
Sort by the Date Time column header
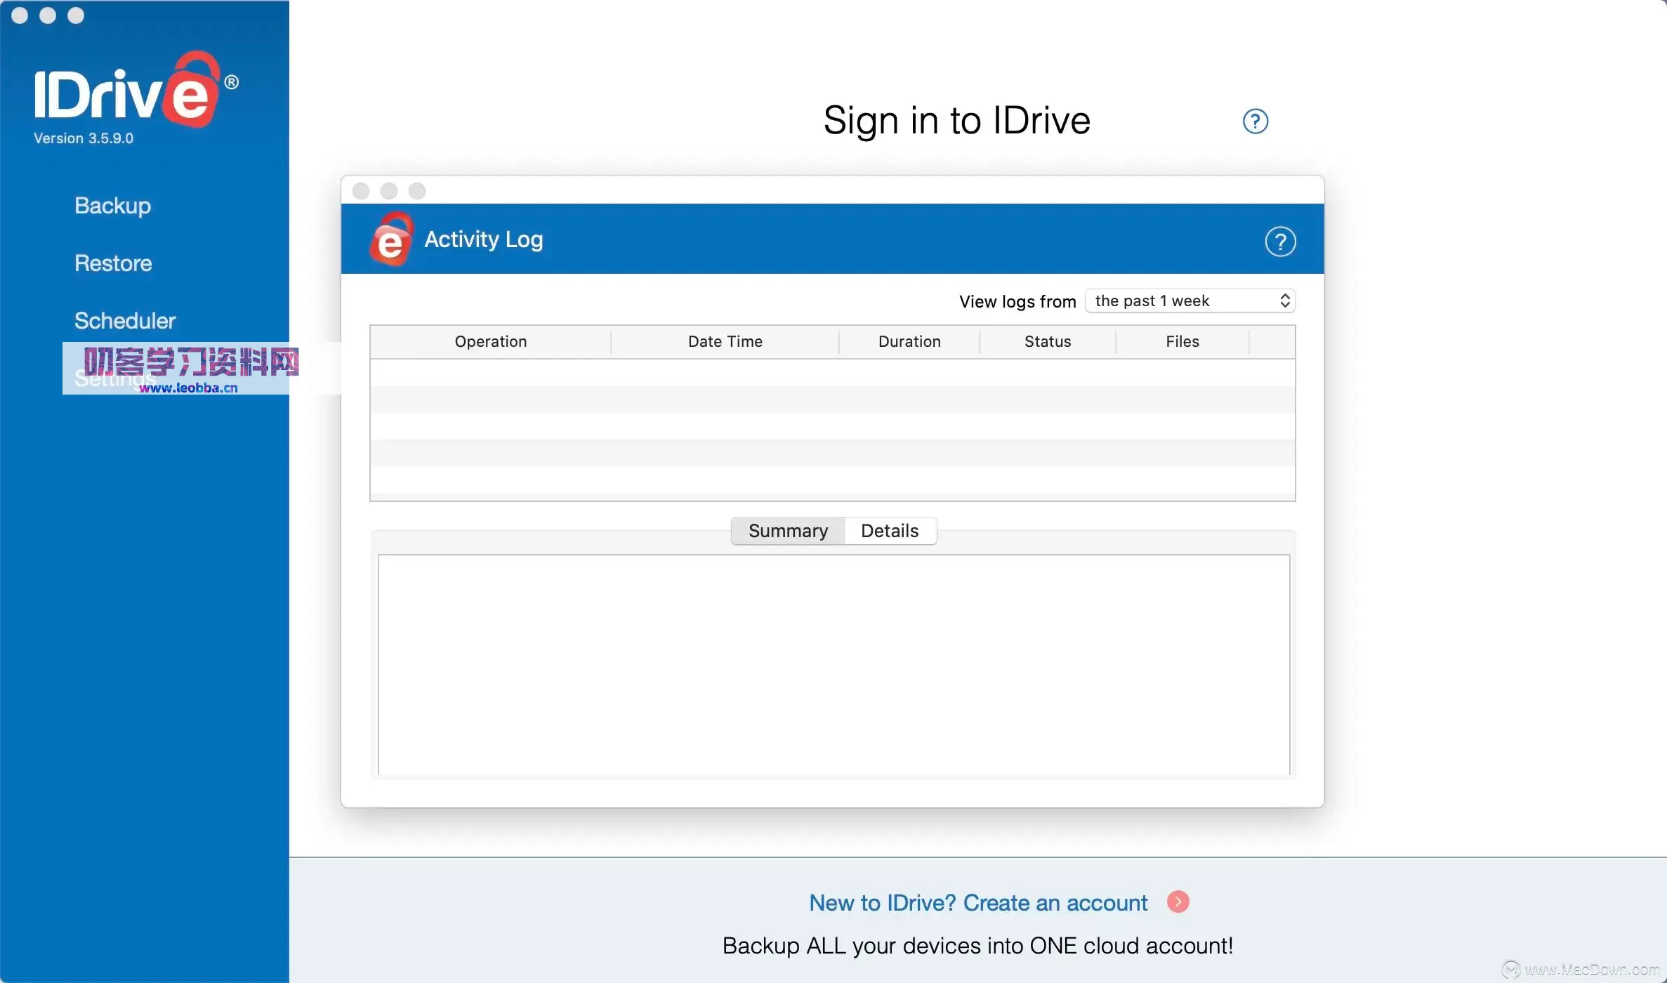point(725,342)
